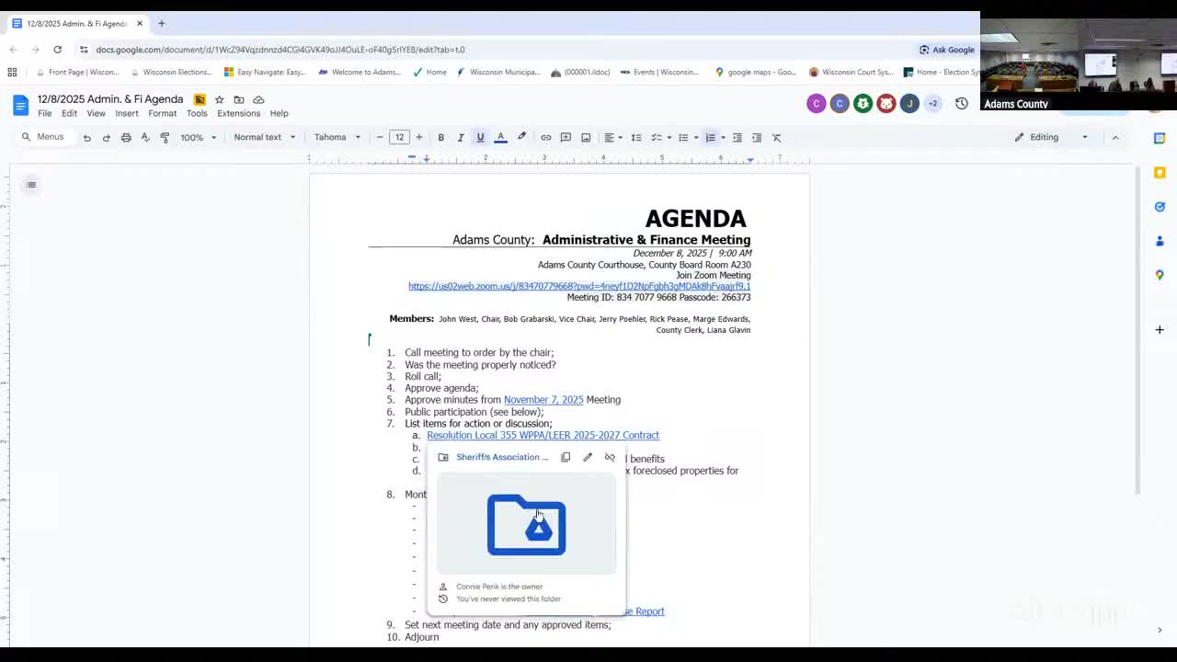Open the Zoom meeting link
Viewport: 1177px width, 662px height.
tap(579, 286)
